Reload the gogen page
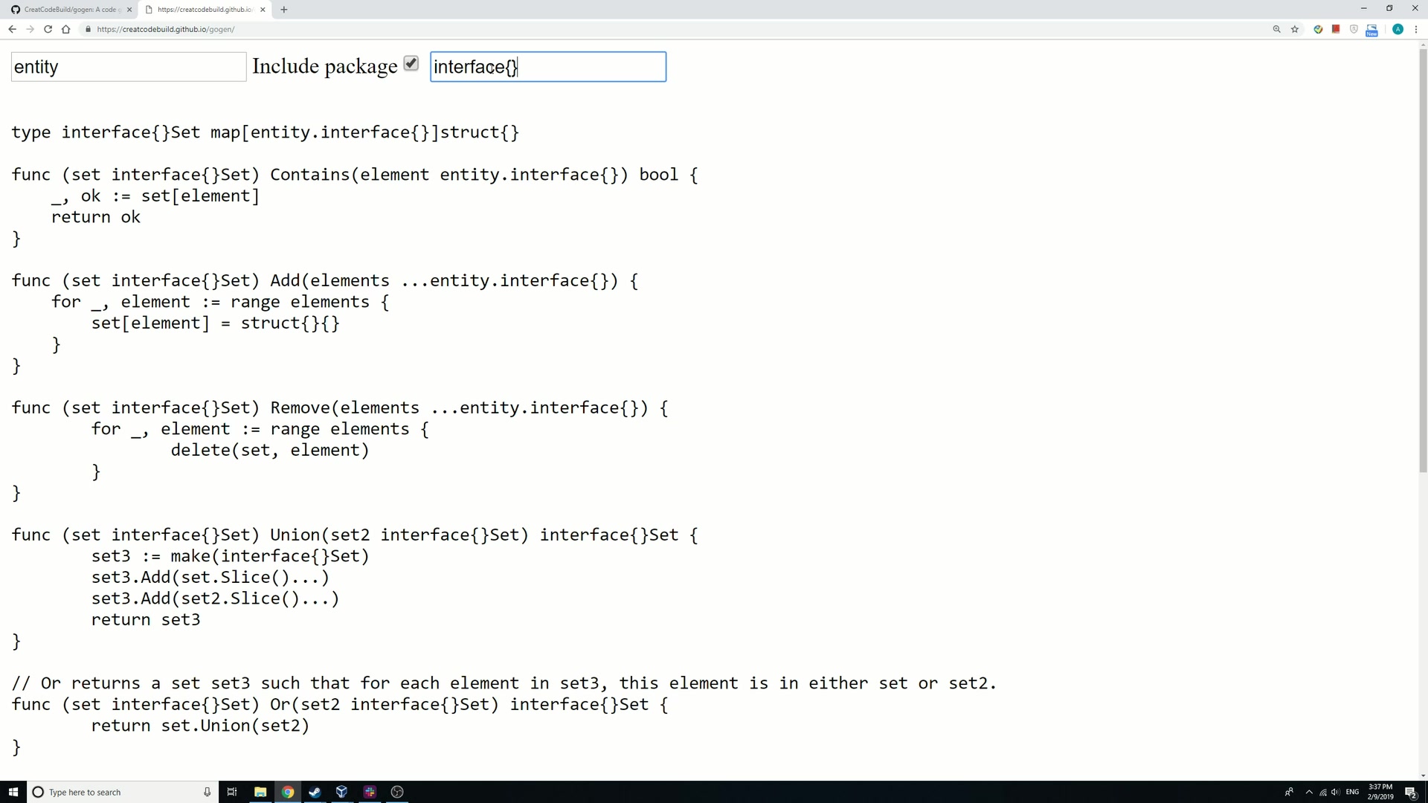This screenshot has width=1428, height=803. click(48, 29)
